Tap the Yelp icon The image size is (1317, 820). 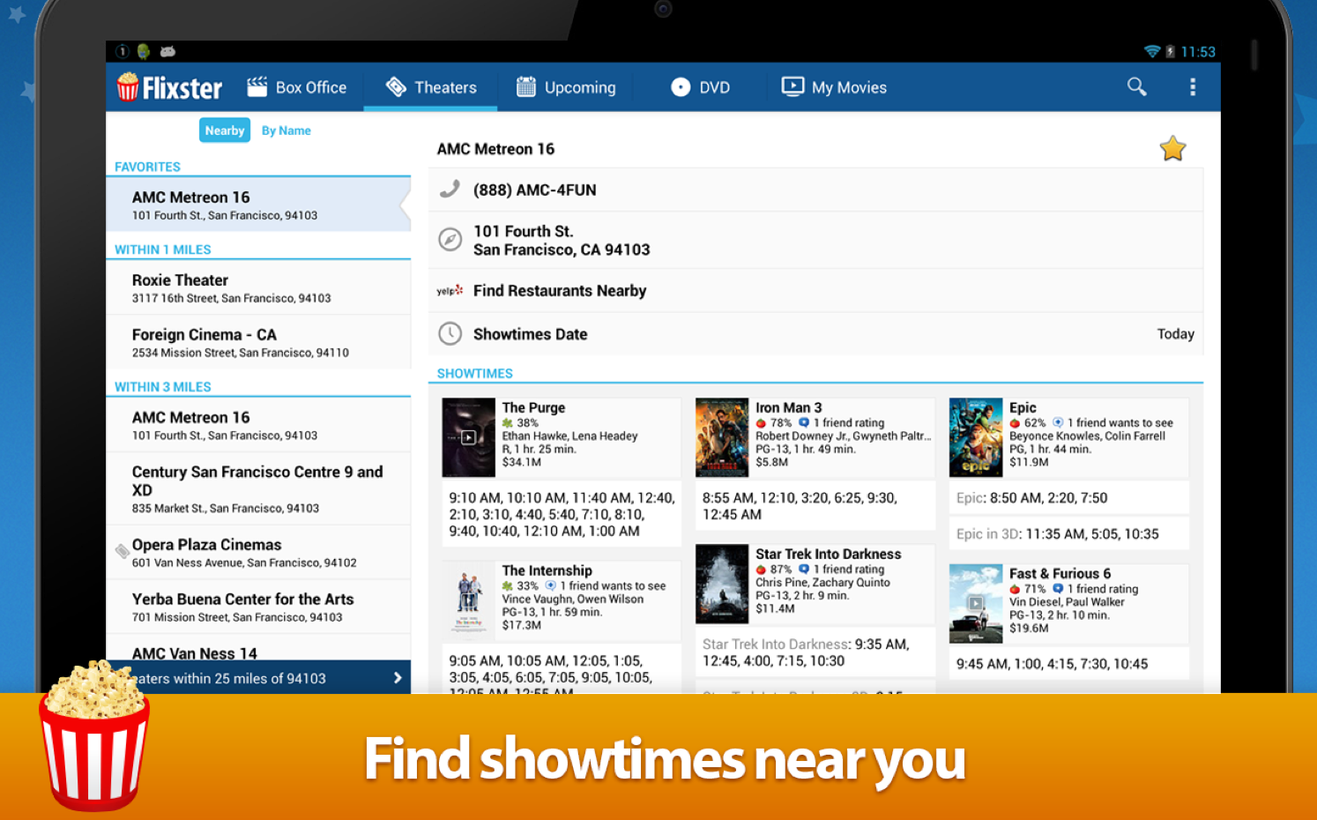coord(450,290)
